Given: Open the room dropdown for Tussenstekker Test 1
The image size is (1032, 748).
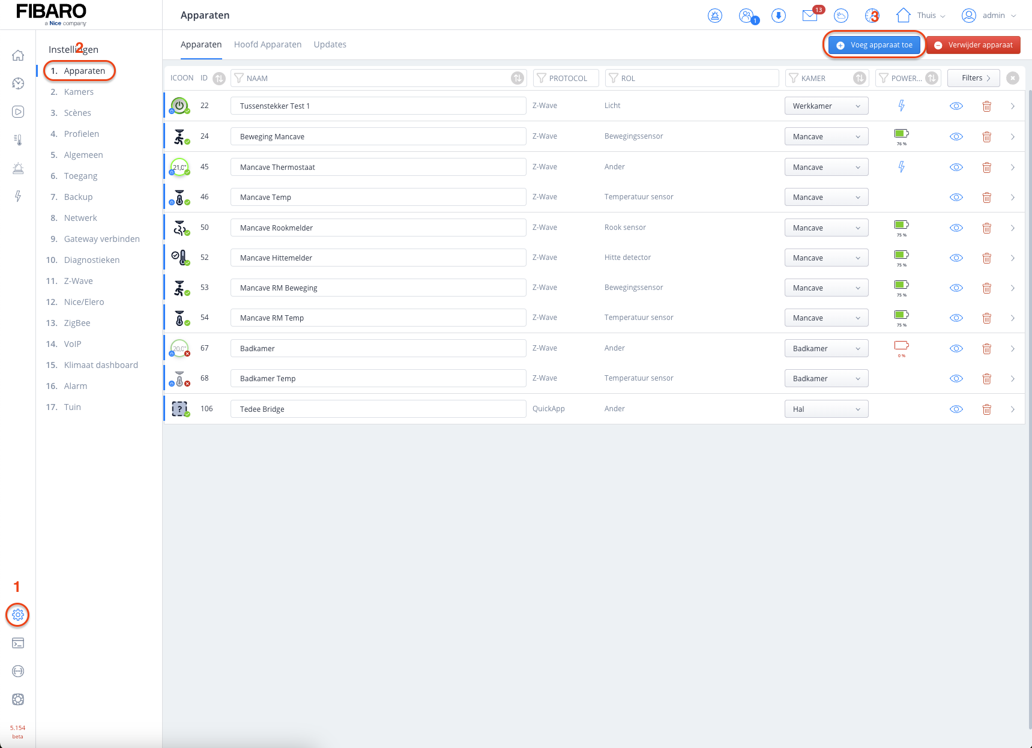Looking at the screenshot, I should pyautogui.click(x=826, y=106).
